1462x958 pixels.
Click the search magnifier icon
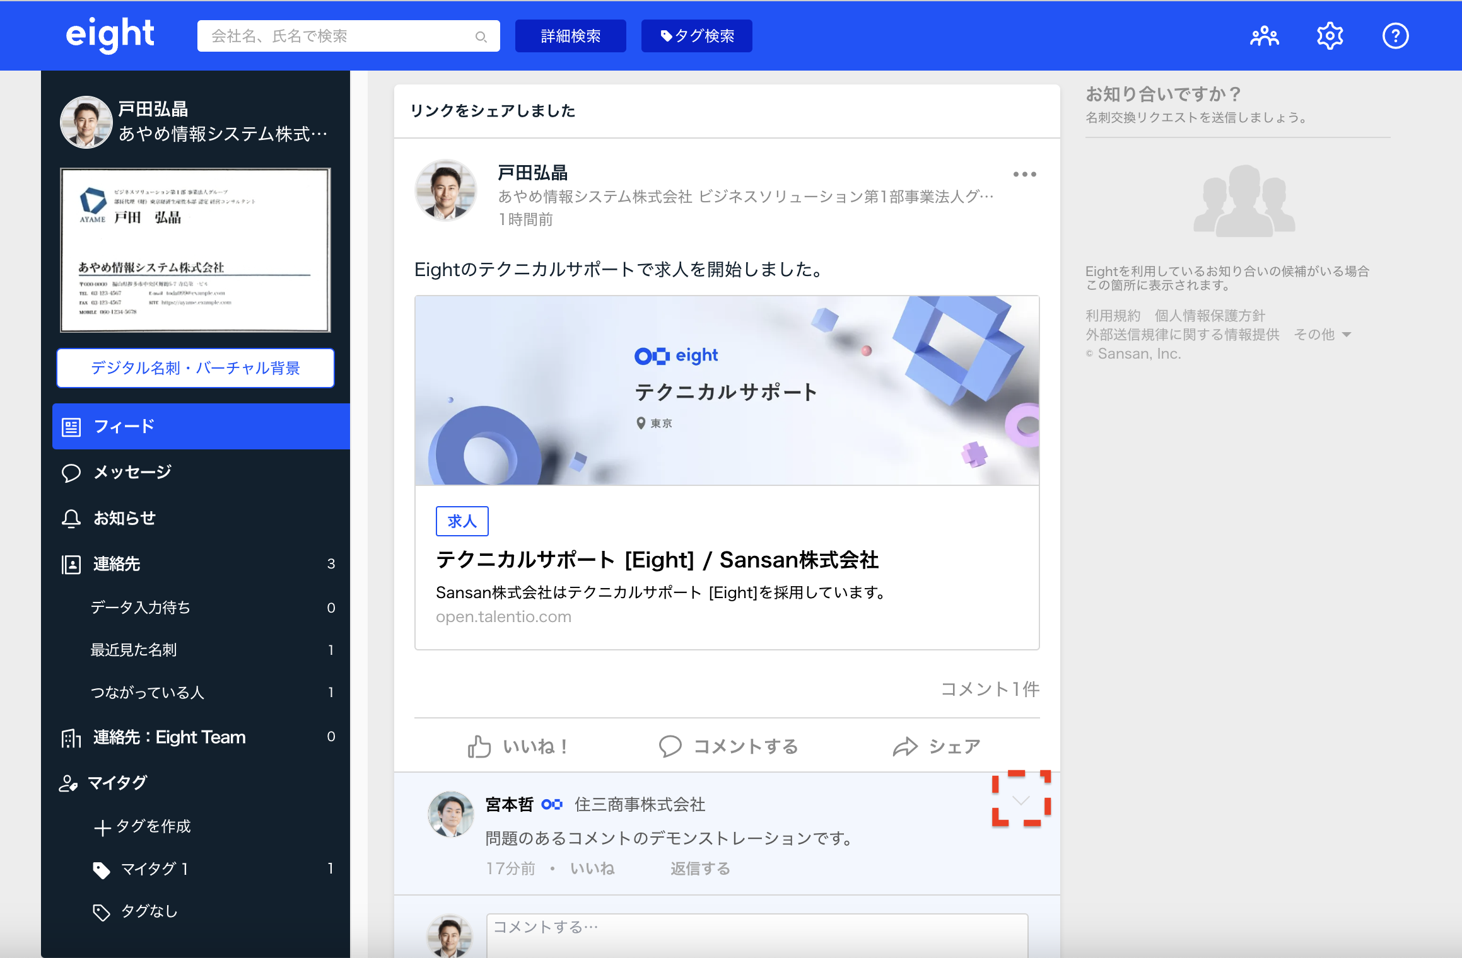click(x=481, y=36)
